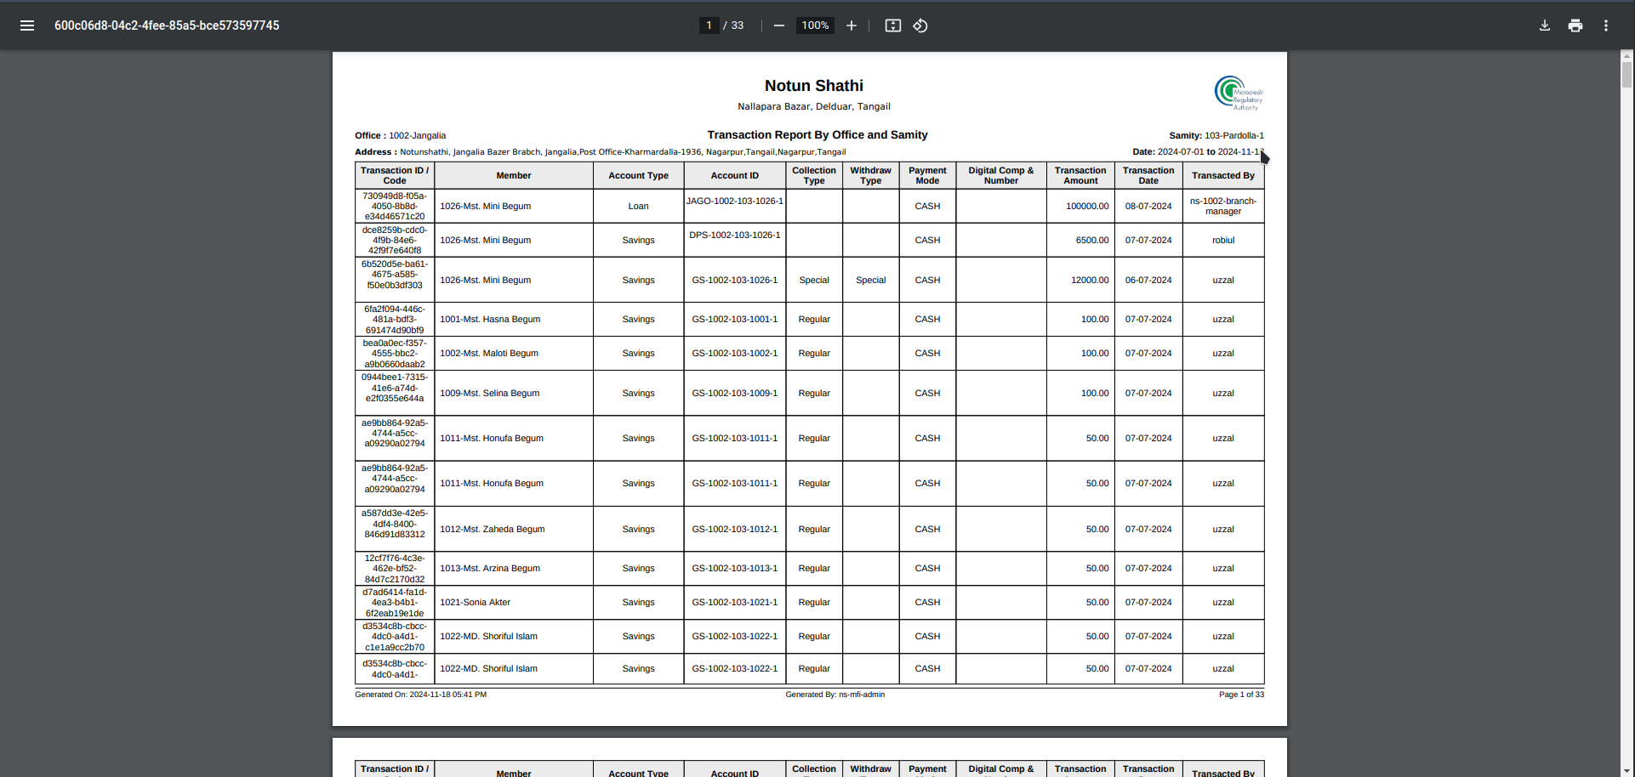This screenshot has height=777, width=1635.
Task: Click the 'Account Type' column header
Action: 639,176
